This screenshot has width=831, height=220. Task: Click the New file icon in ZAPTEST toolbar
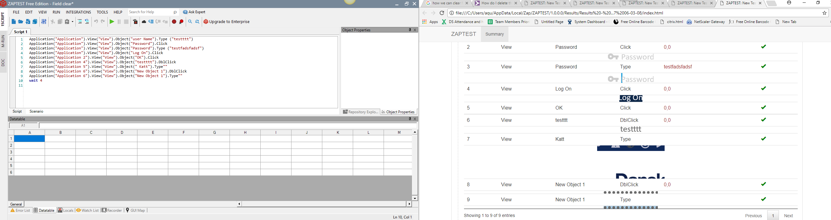[x=14, y=22]
